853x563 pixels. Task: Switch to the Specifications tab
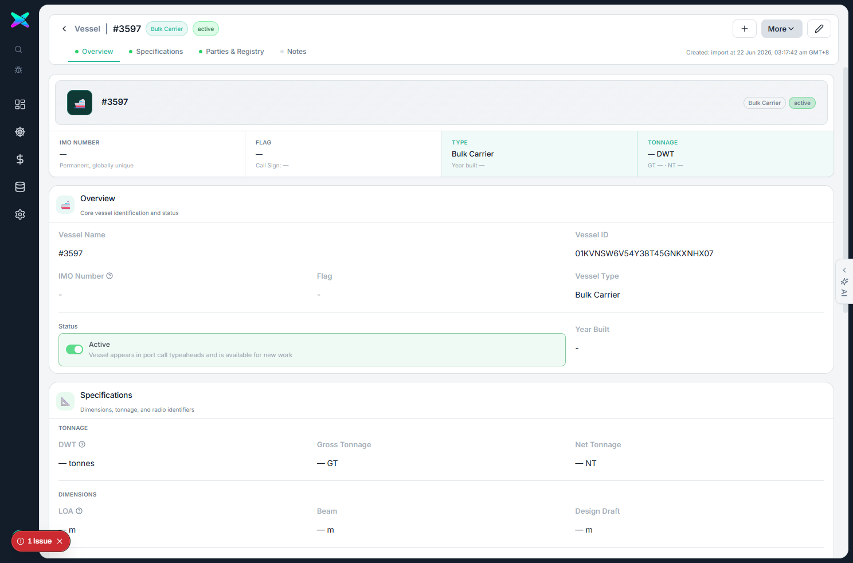[x=156, y=52]
